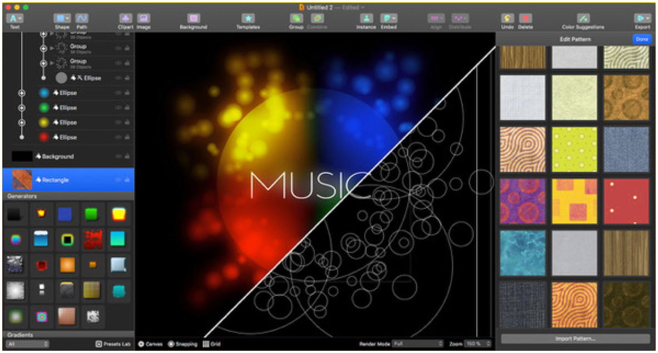Click the Zoom percentage stepper

pos(488,344)
